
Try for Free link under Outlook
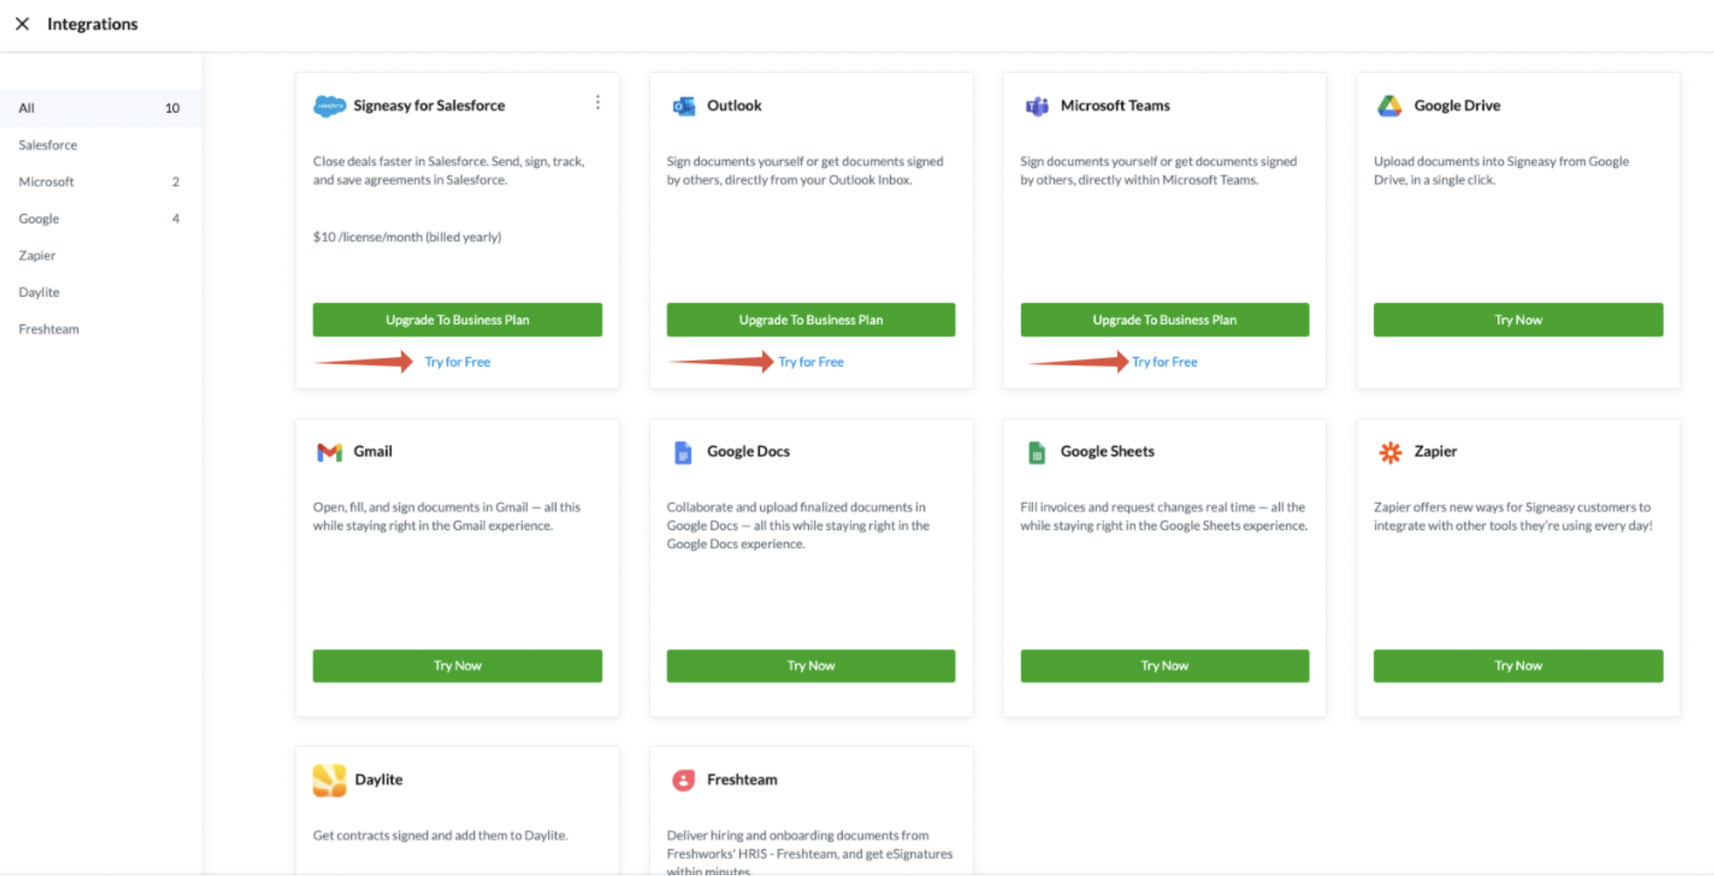811,363
